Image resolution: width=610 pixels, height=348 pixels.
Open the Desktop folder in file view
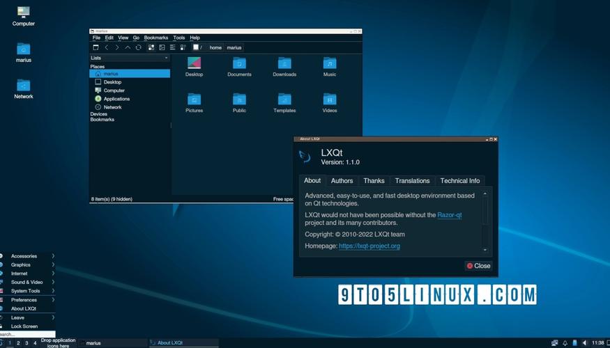[194, 67]
